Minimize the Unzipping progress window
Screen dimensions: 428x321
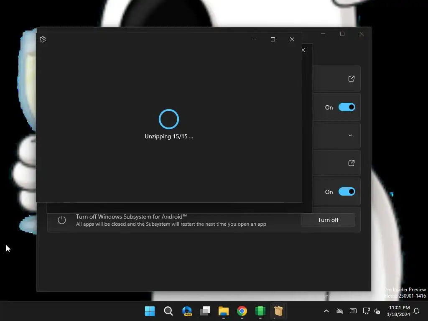254,39
